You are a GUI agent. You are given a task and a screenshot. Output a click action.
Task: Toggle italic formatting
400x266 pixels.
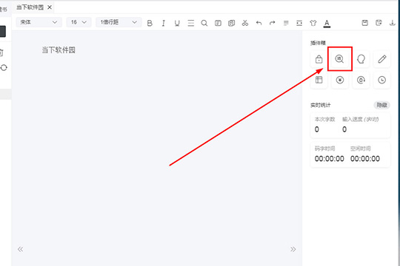point(163,23)
